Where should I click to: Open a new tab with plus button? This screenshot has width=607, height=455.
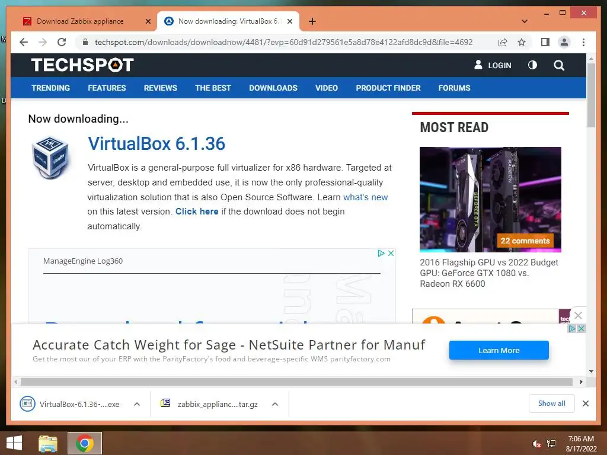coord(312,21)
